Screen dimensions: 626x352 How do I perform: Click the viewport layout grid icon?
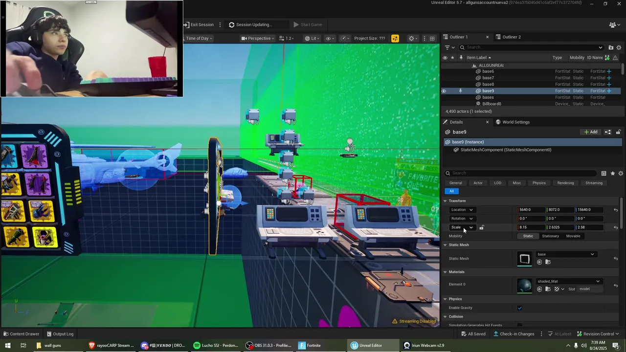click(432, 38)
